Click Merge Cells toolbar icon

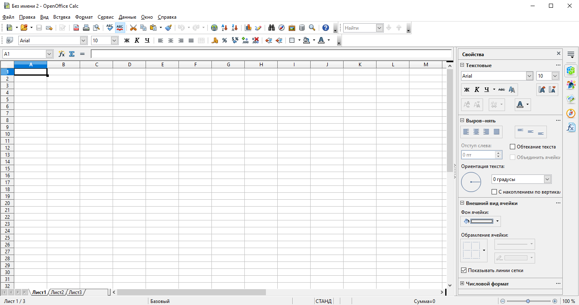[201, 40]
